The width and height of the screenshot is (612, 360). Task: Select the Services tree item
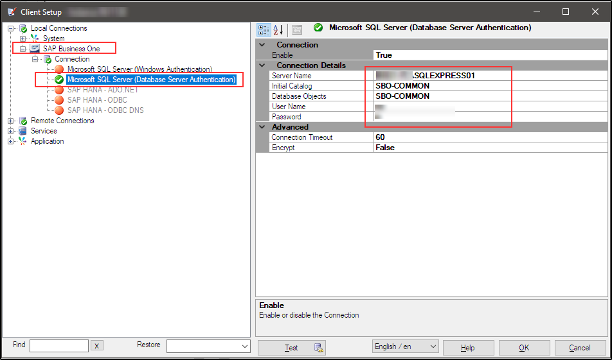tap(44, 131)
